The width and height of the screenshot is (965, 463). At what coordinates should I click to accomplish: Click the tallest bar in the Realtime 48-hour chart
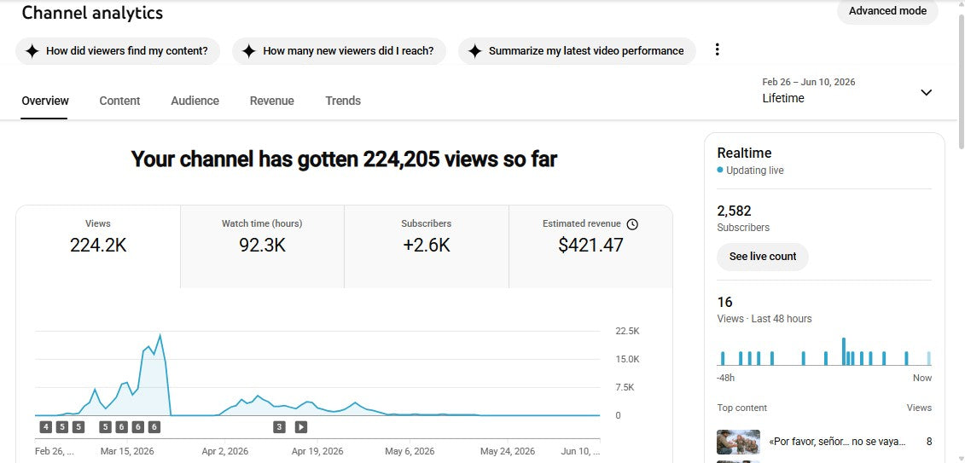coord(844,351)
